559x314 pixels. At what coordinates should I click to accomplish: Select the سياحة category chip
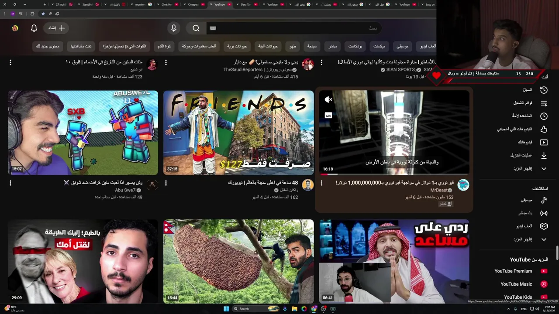(x=312, y=46)
